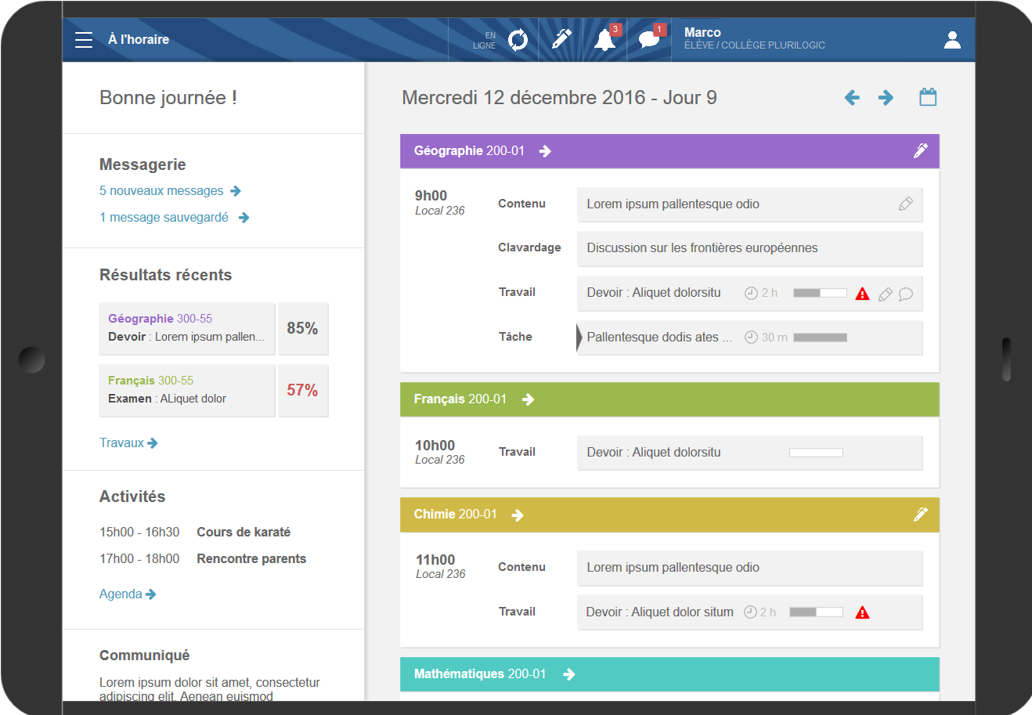The width and height of the screenshot is (1032, 715).
Task: Open Français 300-55 result card
Action: point(187,390)
